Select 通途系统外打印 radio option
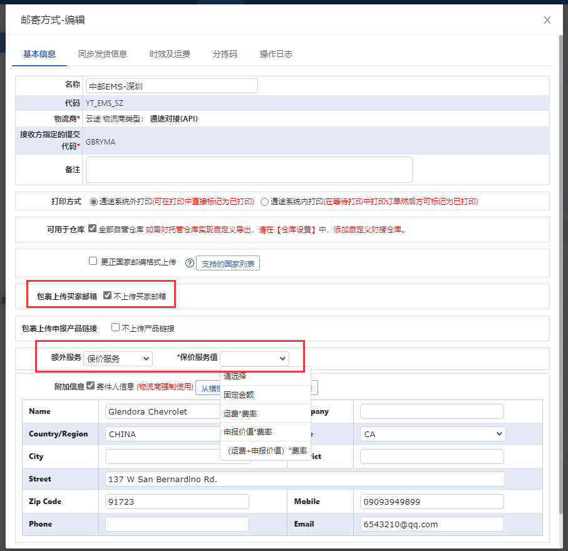The height and width of the screenshot is (551, 568). tap(94, 202)
